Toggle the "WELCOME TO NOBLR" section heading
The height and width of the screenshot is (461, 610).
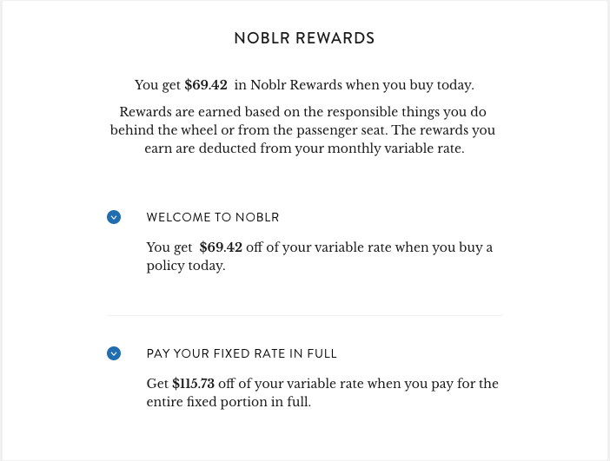tap(213, 217)
